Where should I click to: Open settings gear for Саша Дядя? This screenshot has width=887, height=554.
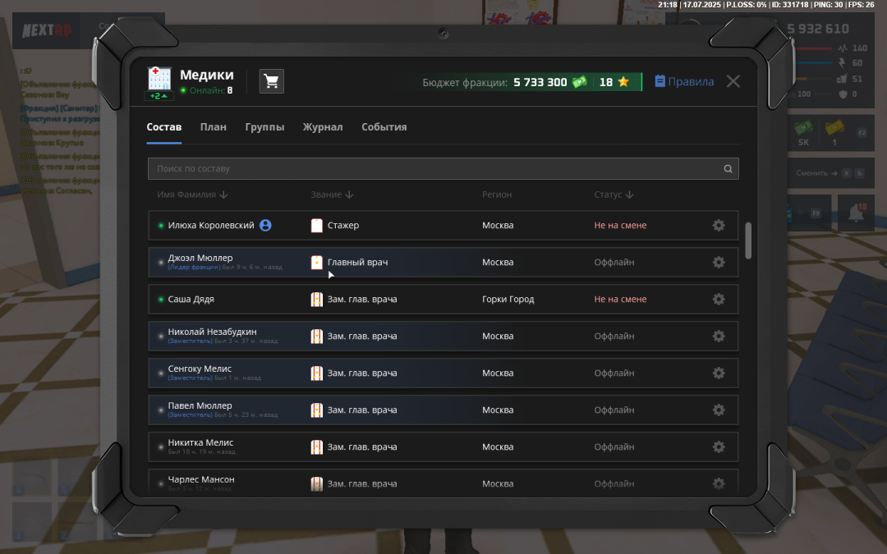719,299
